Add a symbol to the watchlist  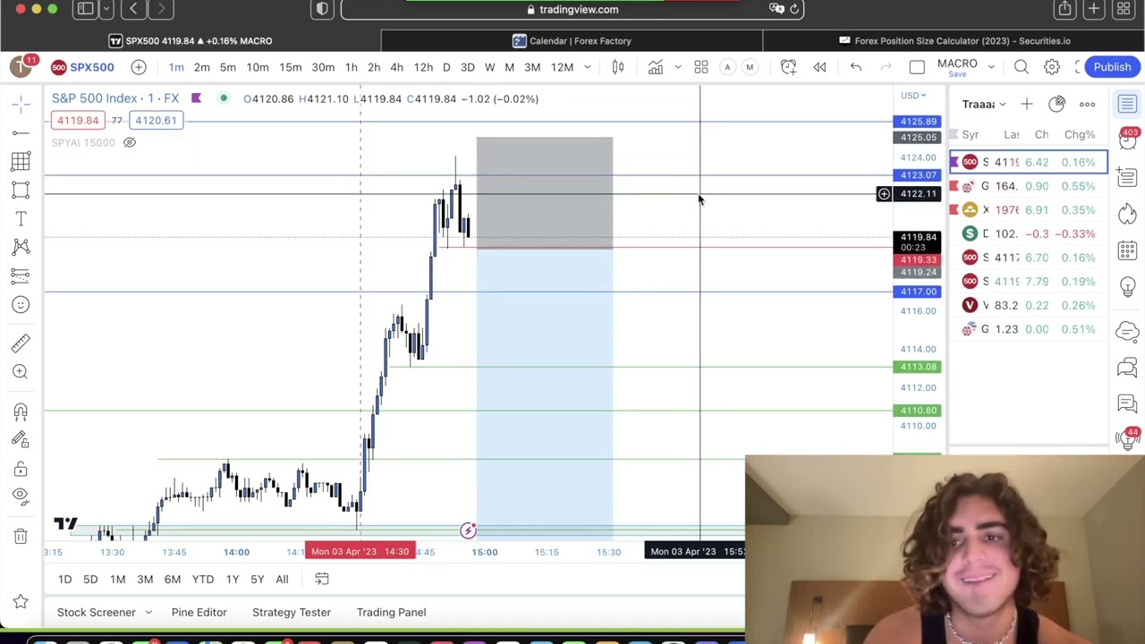pos(1027,105)
